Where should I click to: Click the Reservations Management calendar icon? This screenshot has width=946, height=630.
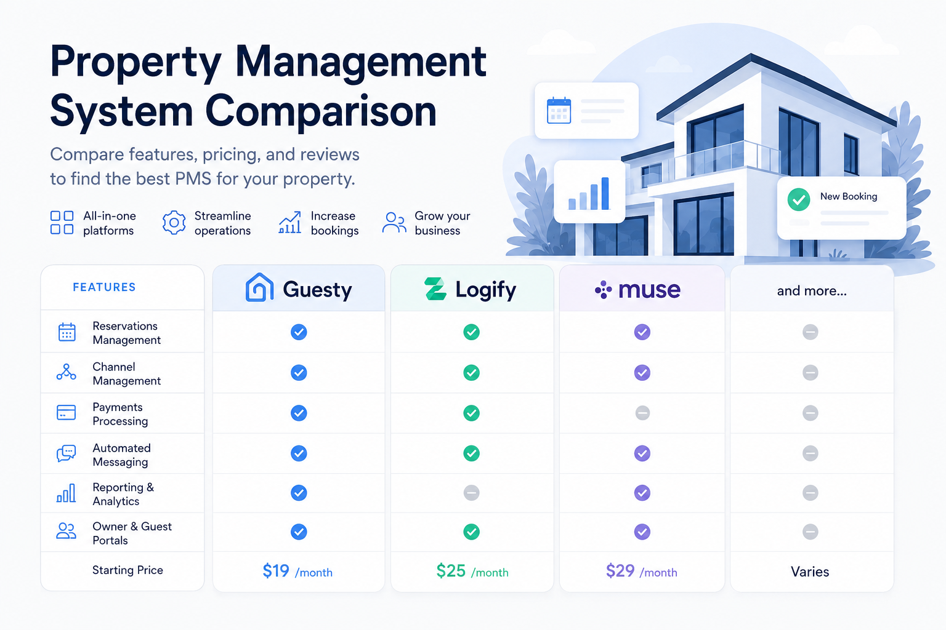tap(67, 332)
